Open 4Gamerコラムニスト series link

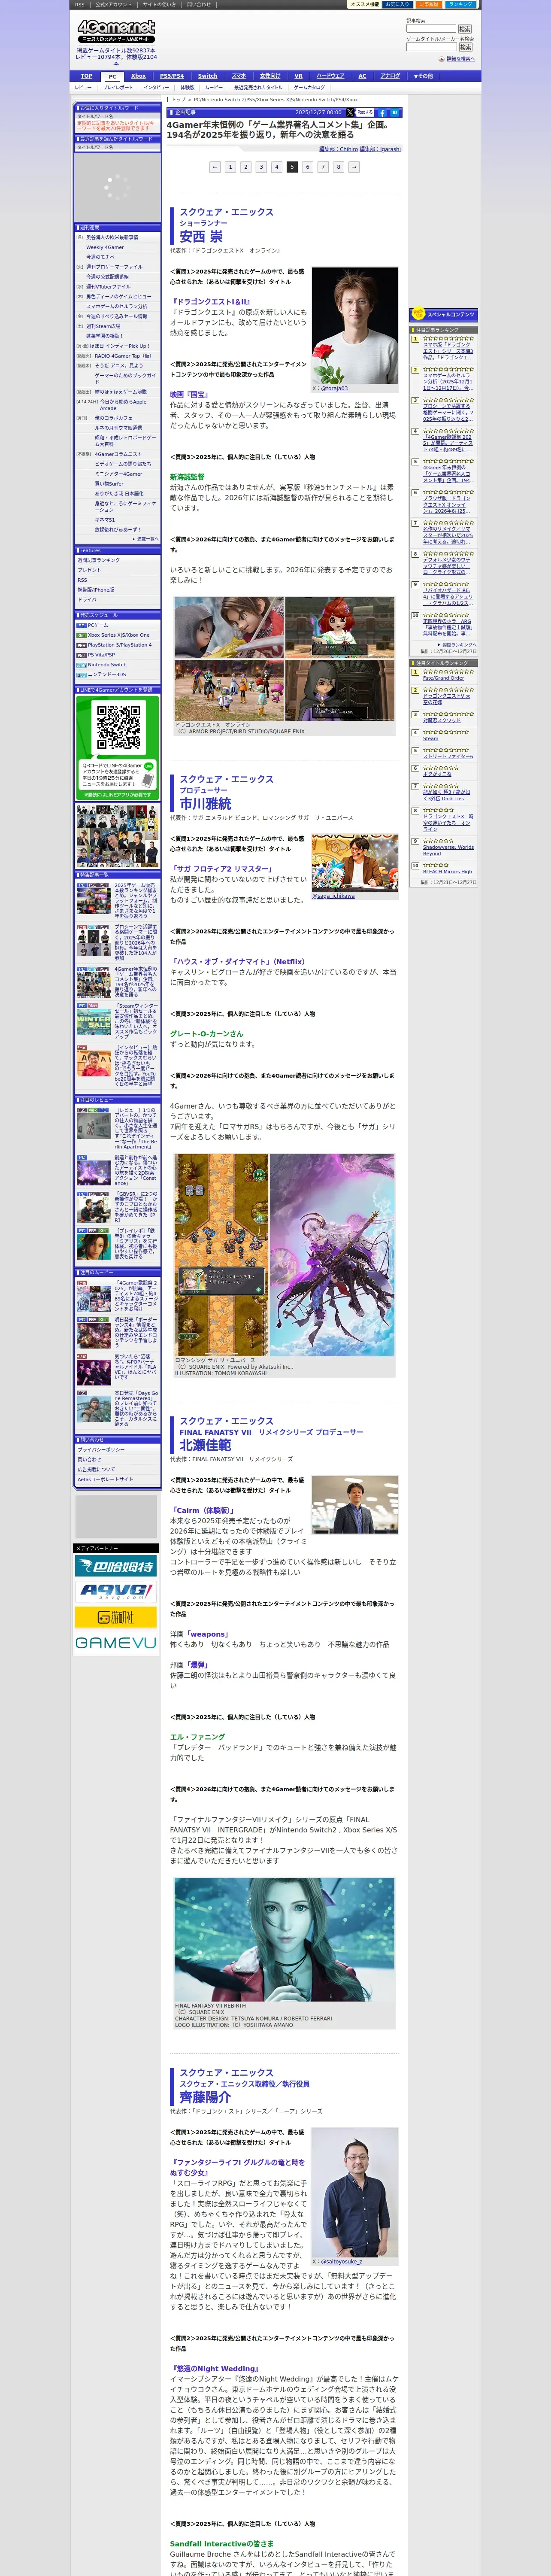[x=118, y=454]
